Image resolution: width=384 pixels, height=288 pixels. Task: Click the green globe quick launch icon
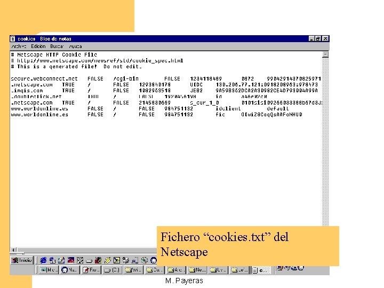[x=145, y=260]
